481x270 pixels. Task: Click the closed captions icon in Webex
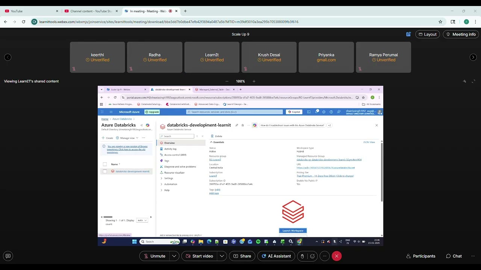point(8,256)
